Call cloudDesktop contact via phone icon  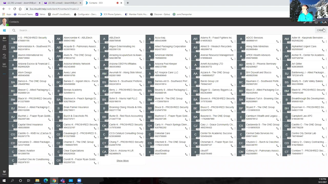(186, 154)
